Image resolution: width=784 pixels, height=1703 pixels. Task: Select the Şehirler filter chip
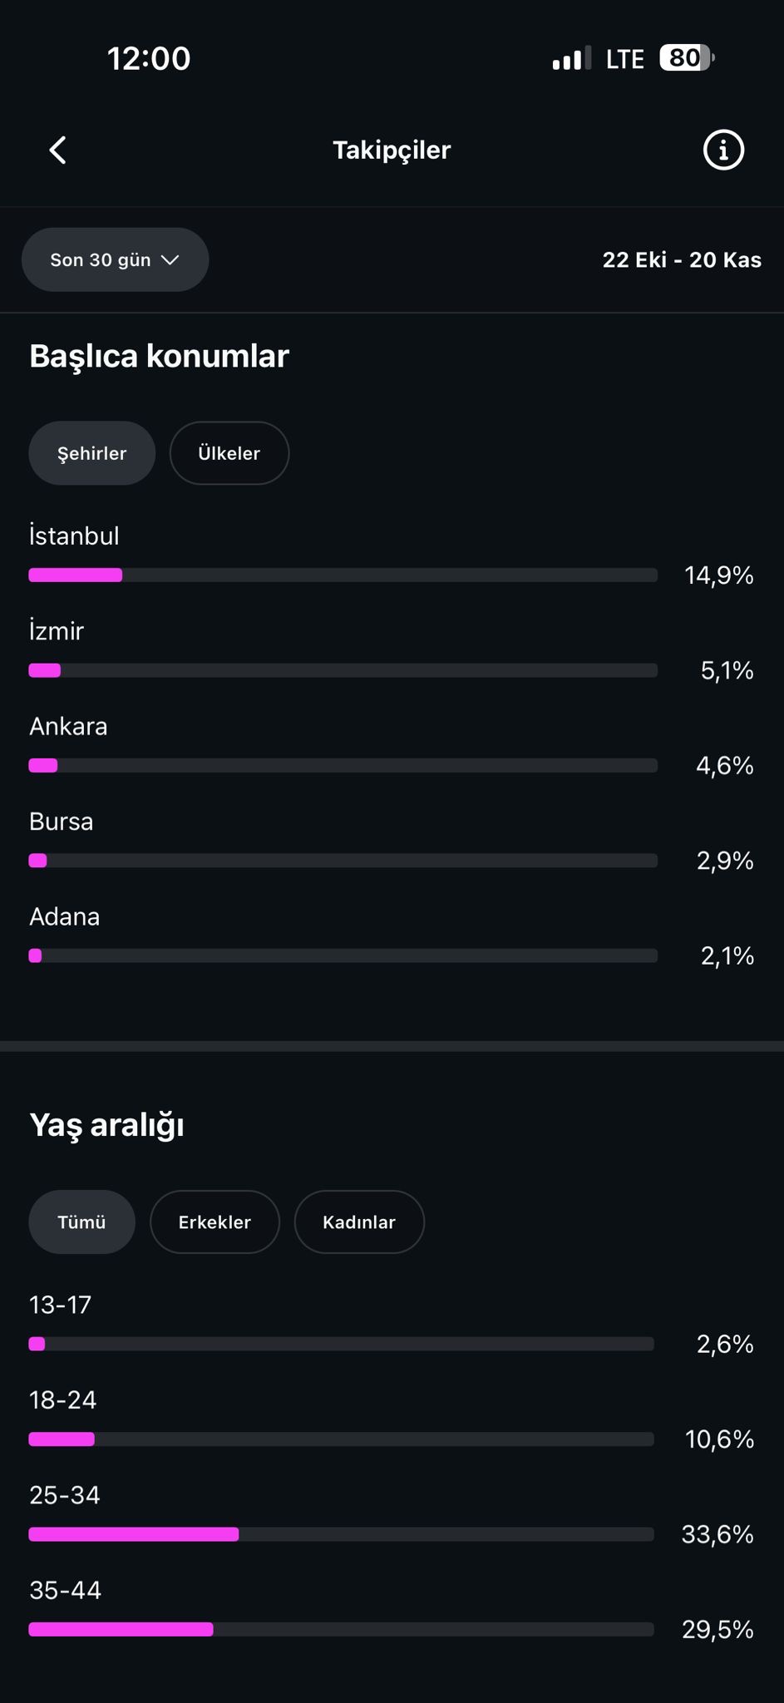[x=92, y=453]
